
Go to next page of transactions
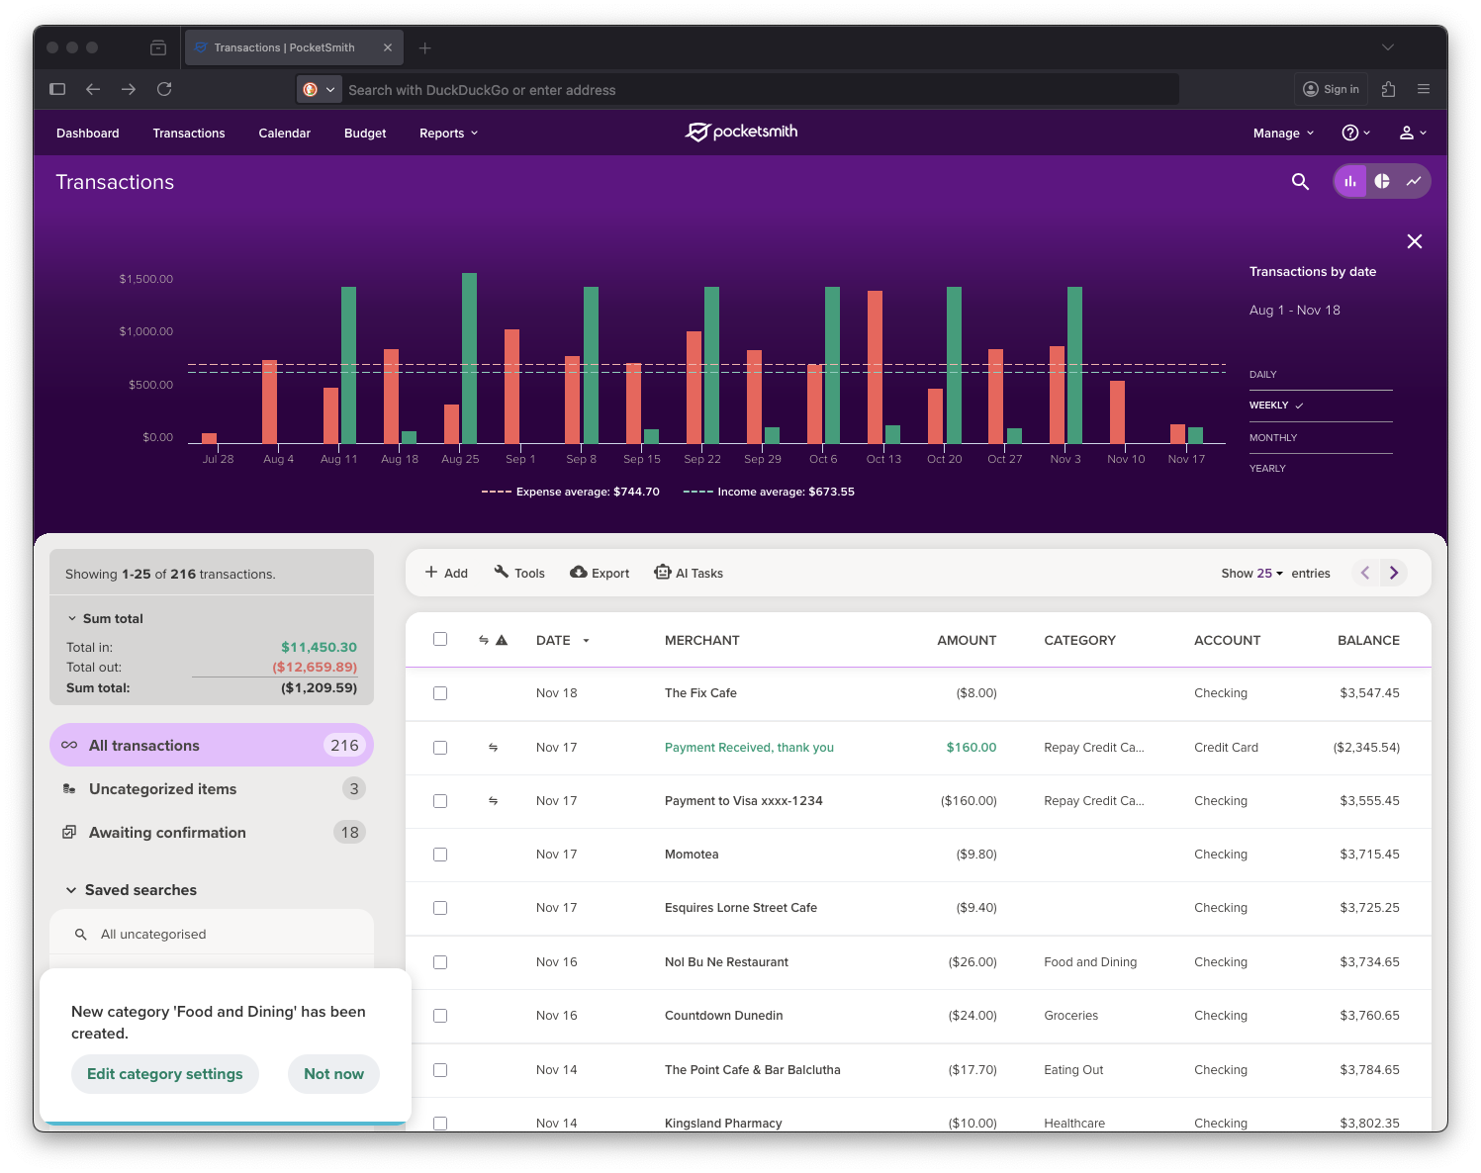[x=1394, y=573]
